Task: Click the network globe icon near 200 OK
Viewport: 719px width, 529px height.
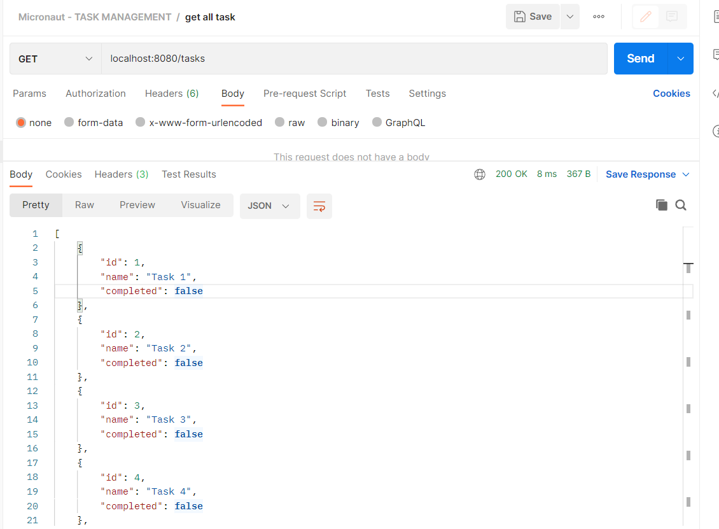Action: tap(480, 173)
